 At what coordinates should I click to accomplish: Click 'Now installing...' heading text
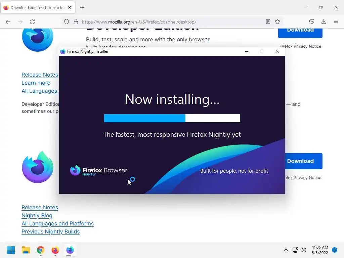[172, 99]
